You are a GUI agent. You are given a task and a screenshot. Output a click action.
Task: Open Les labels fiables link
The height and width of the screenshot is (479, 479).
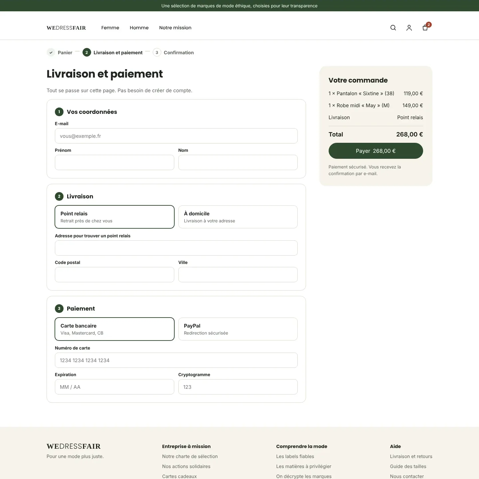295,456
